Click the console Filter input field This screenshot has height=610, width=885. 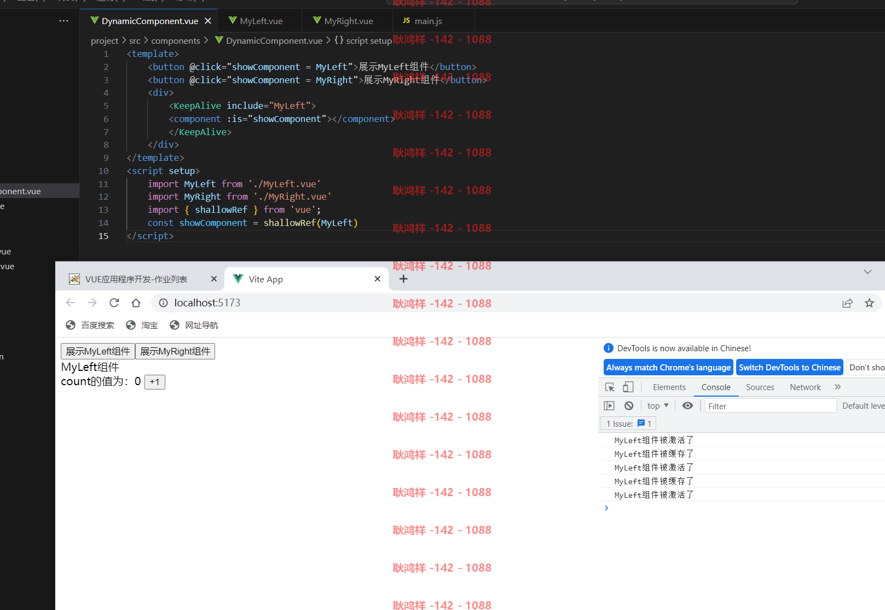(771, 405)
